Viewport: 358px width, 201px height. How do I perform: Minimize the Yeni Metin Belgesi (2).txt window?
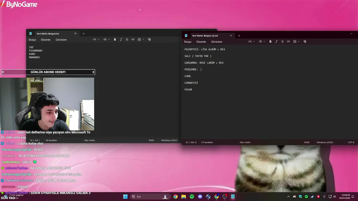pos(351,34)
